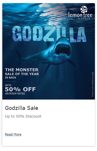Image resolution: width=97 pixels, height=151 pixels.
Task: Click the Terms and conditions apply note
Action: click(93, 84)
